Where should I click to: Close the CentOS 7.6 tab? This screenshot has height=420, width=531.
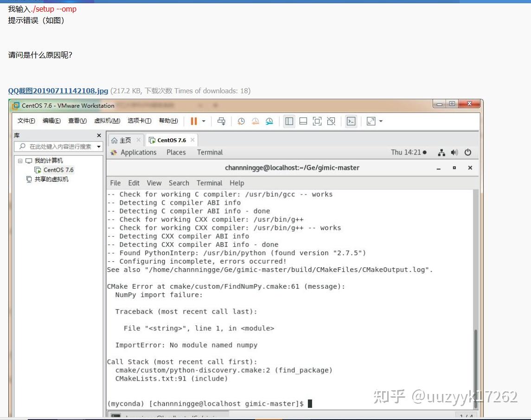[x=192, y=140]
